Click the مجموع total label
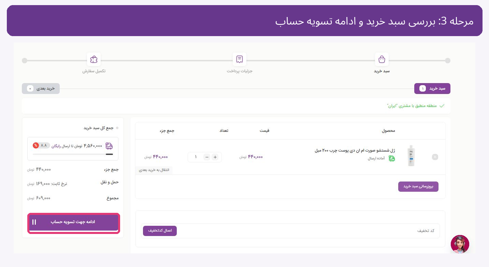Viewport: 489px width, 267px height. [x=113, y=198]
